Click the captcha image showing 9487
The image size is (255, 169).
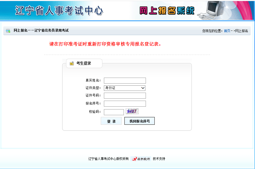coord(132,111)
